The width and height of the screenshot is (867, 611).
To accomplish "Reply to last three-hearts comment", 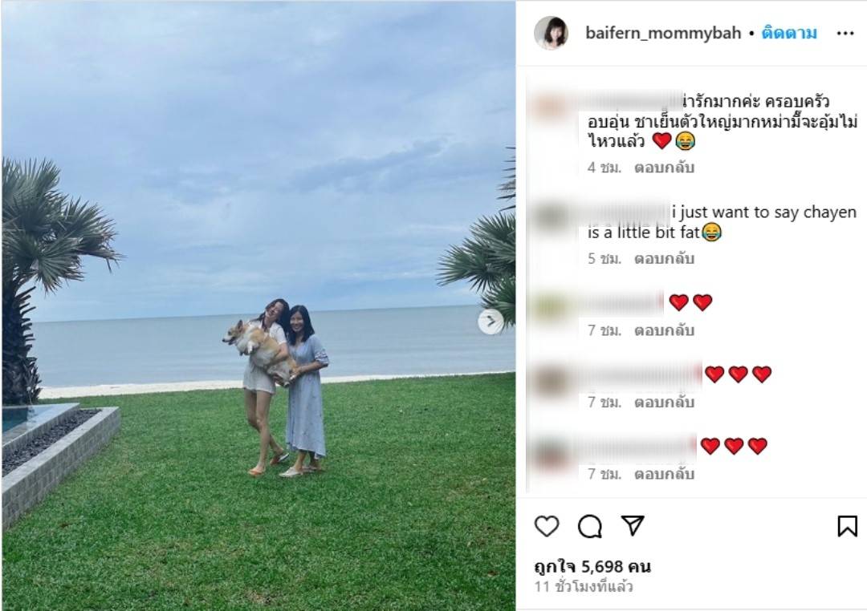I will tap(664, 474).
